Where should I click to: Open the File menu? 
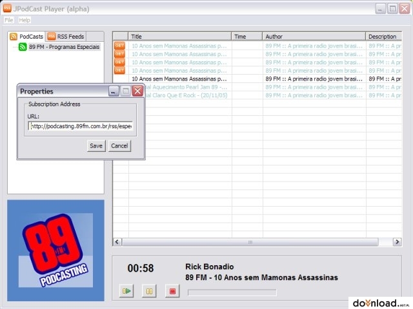(8, 20)
